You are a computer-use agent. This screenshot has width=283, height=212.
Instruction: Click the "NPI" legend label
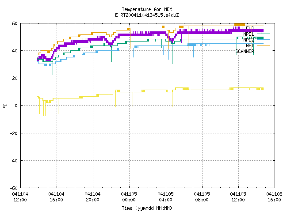coord(250,45)
